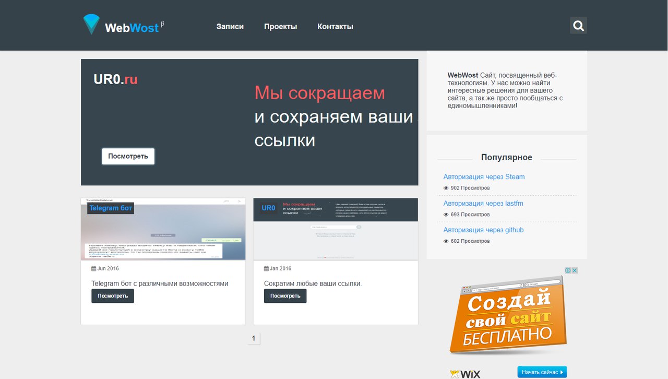Click the search magnifier icon

(578, 26)
